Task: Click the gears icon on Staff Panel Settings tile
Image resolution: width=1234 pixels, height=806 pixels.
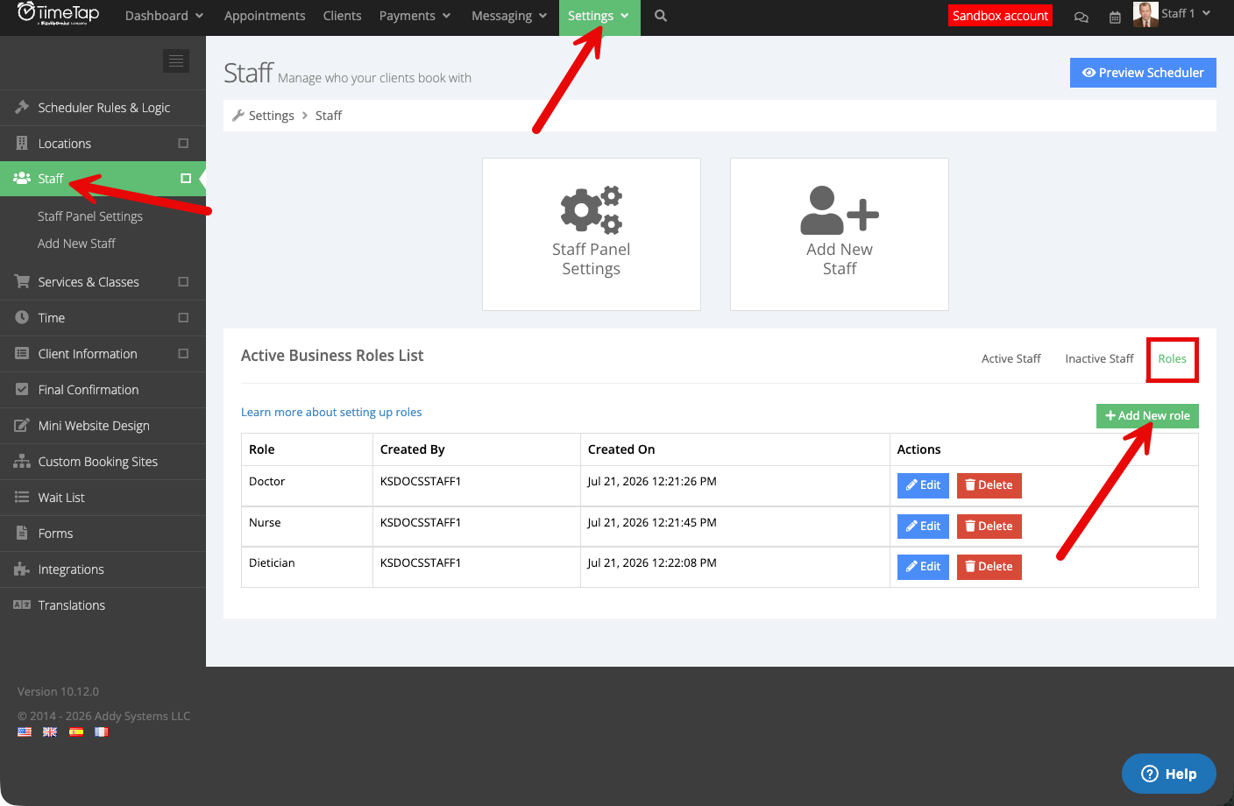Action: click(592, 210)
